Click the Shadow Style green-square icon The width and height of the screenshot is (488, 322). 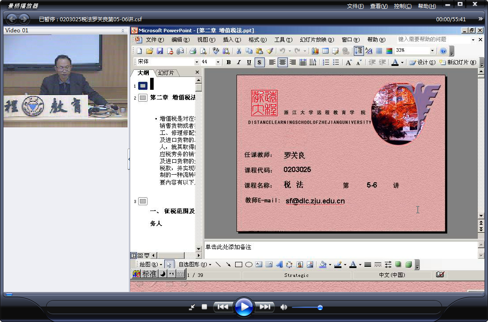coord(398,264)
